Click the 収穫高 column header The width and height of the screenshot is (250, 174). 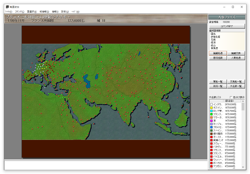[x=230, y=101]
